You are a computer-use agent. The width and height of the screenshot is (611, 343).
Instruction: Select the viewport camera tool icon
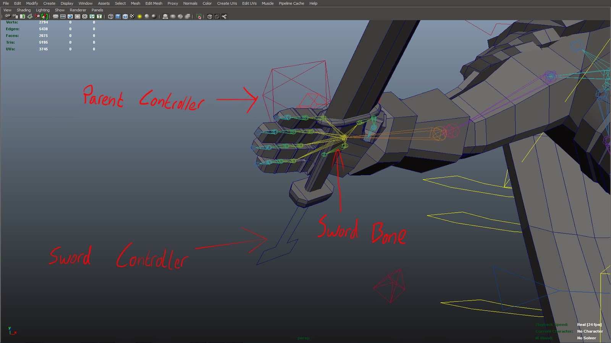(8, 16)
